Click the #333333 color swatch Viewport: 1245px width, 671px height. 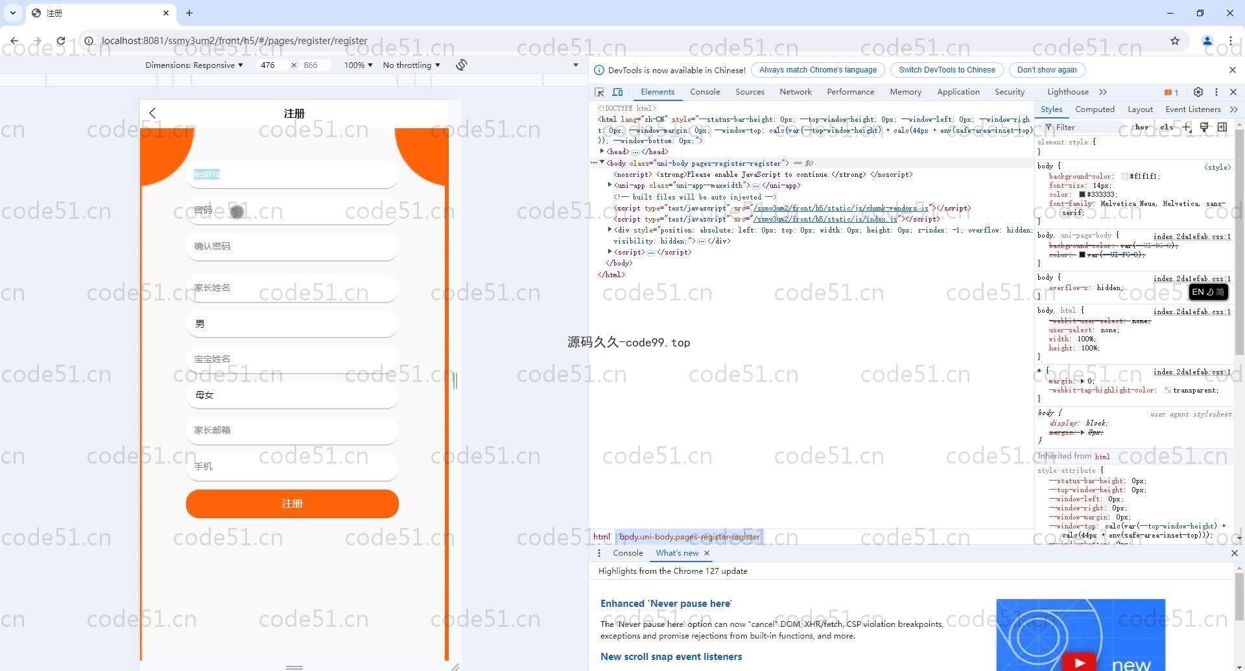click(1082, 194)
